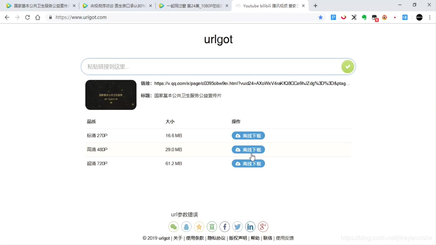This screenshot has width=436, height=245.
Task: Open the extension with red badge 4
Action: click(374, 18)
